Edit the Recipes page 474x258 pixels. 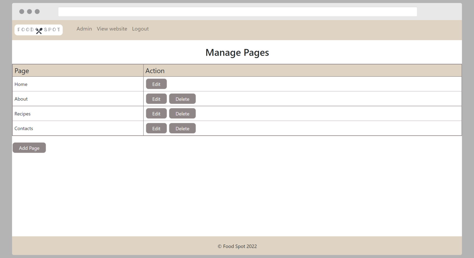pos(156,114)
